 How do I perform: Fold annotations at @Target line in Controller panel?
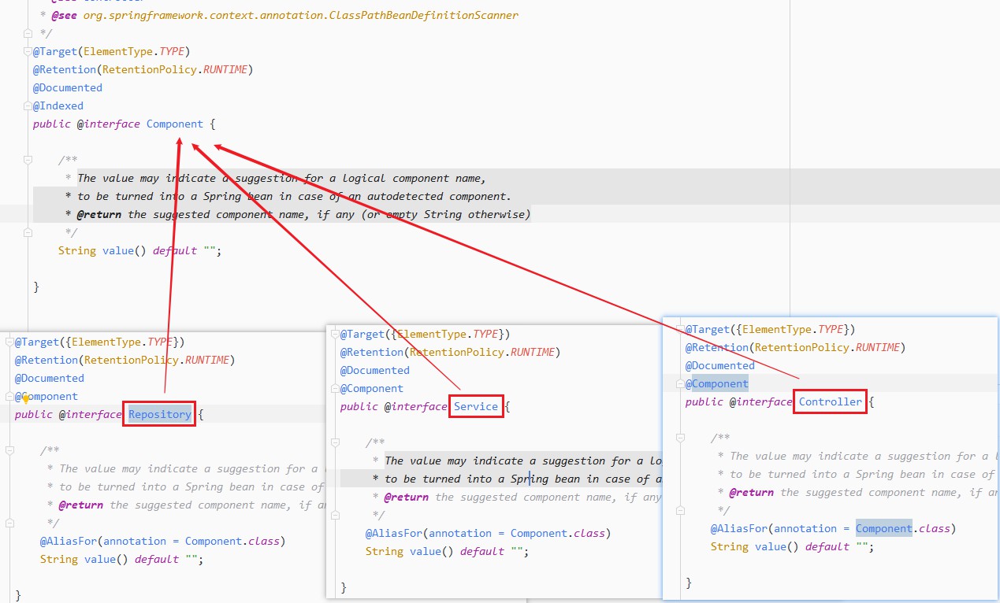pyautogui.click(x=680, y=330)
